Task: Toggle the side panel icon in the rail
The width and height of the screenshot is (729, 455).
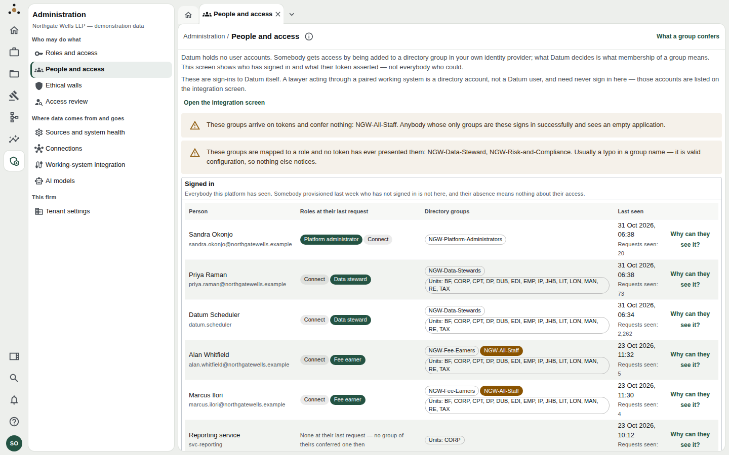Action: (x=14, y=356)
